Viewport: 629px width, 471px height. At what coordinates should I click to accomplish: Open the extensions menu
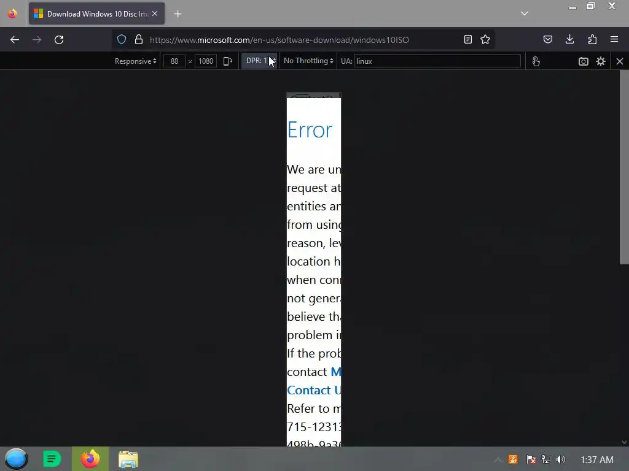[x=592, y=39]
